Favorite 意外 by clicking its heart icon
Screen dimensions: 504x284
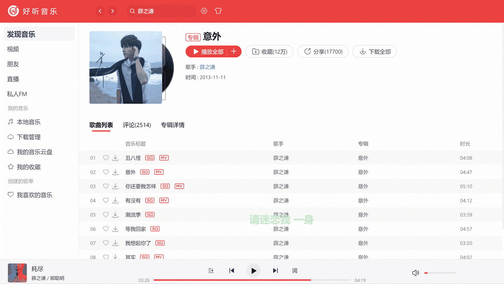106,172
